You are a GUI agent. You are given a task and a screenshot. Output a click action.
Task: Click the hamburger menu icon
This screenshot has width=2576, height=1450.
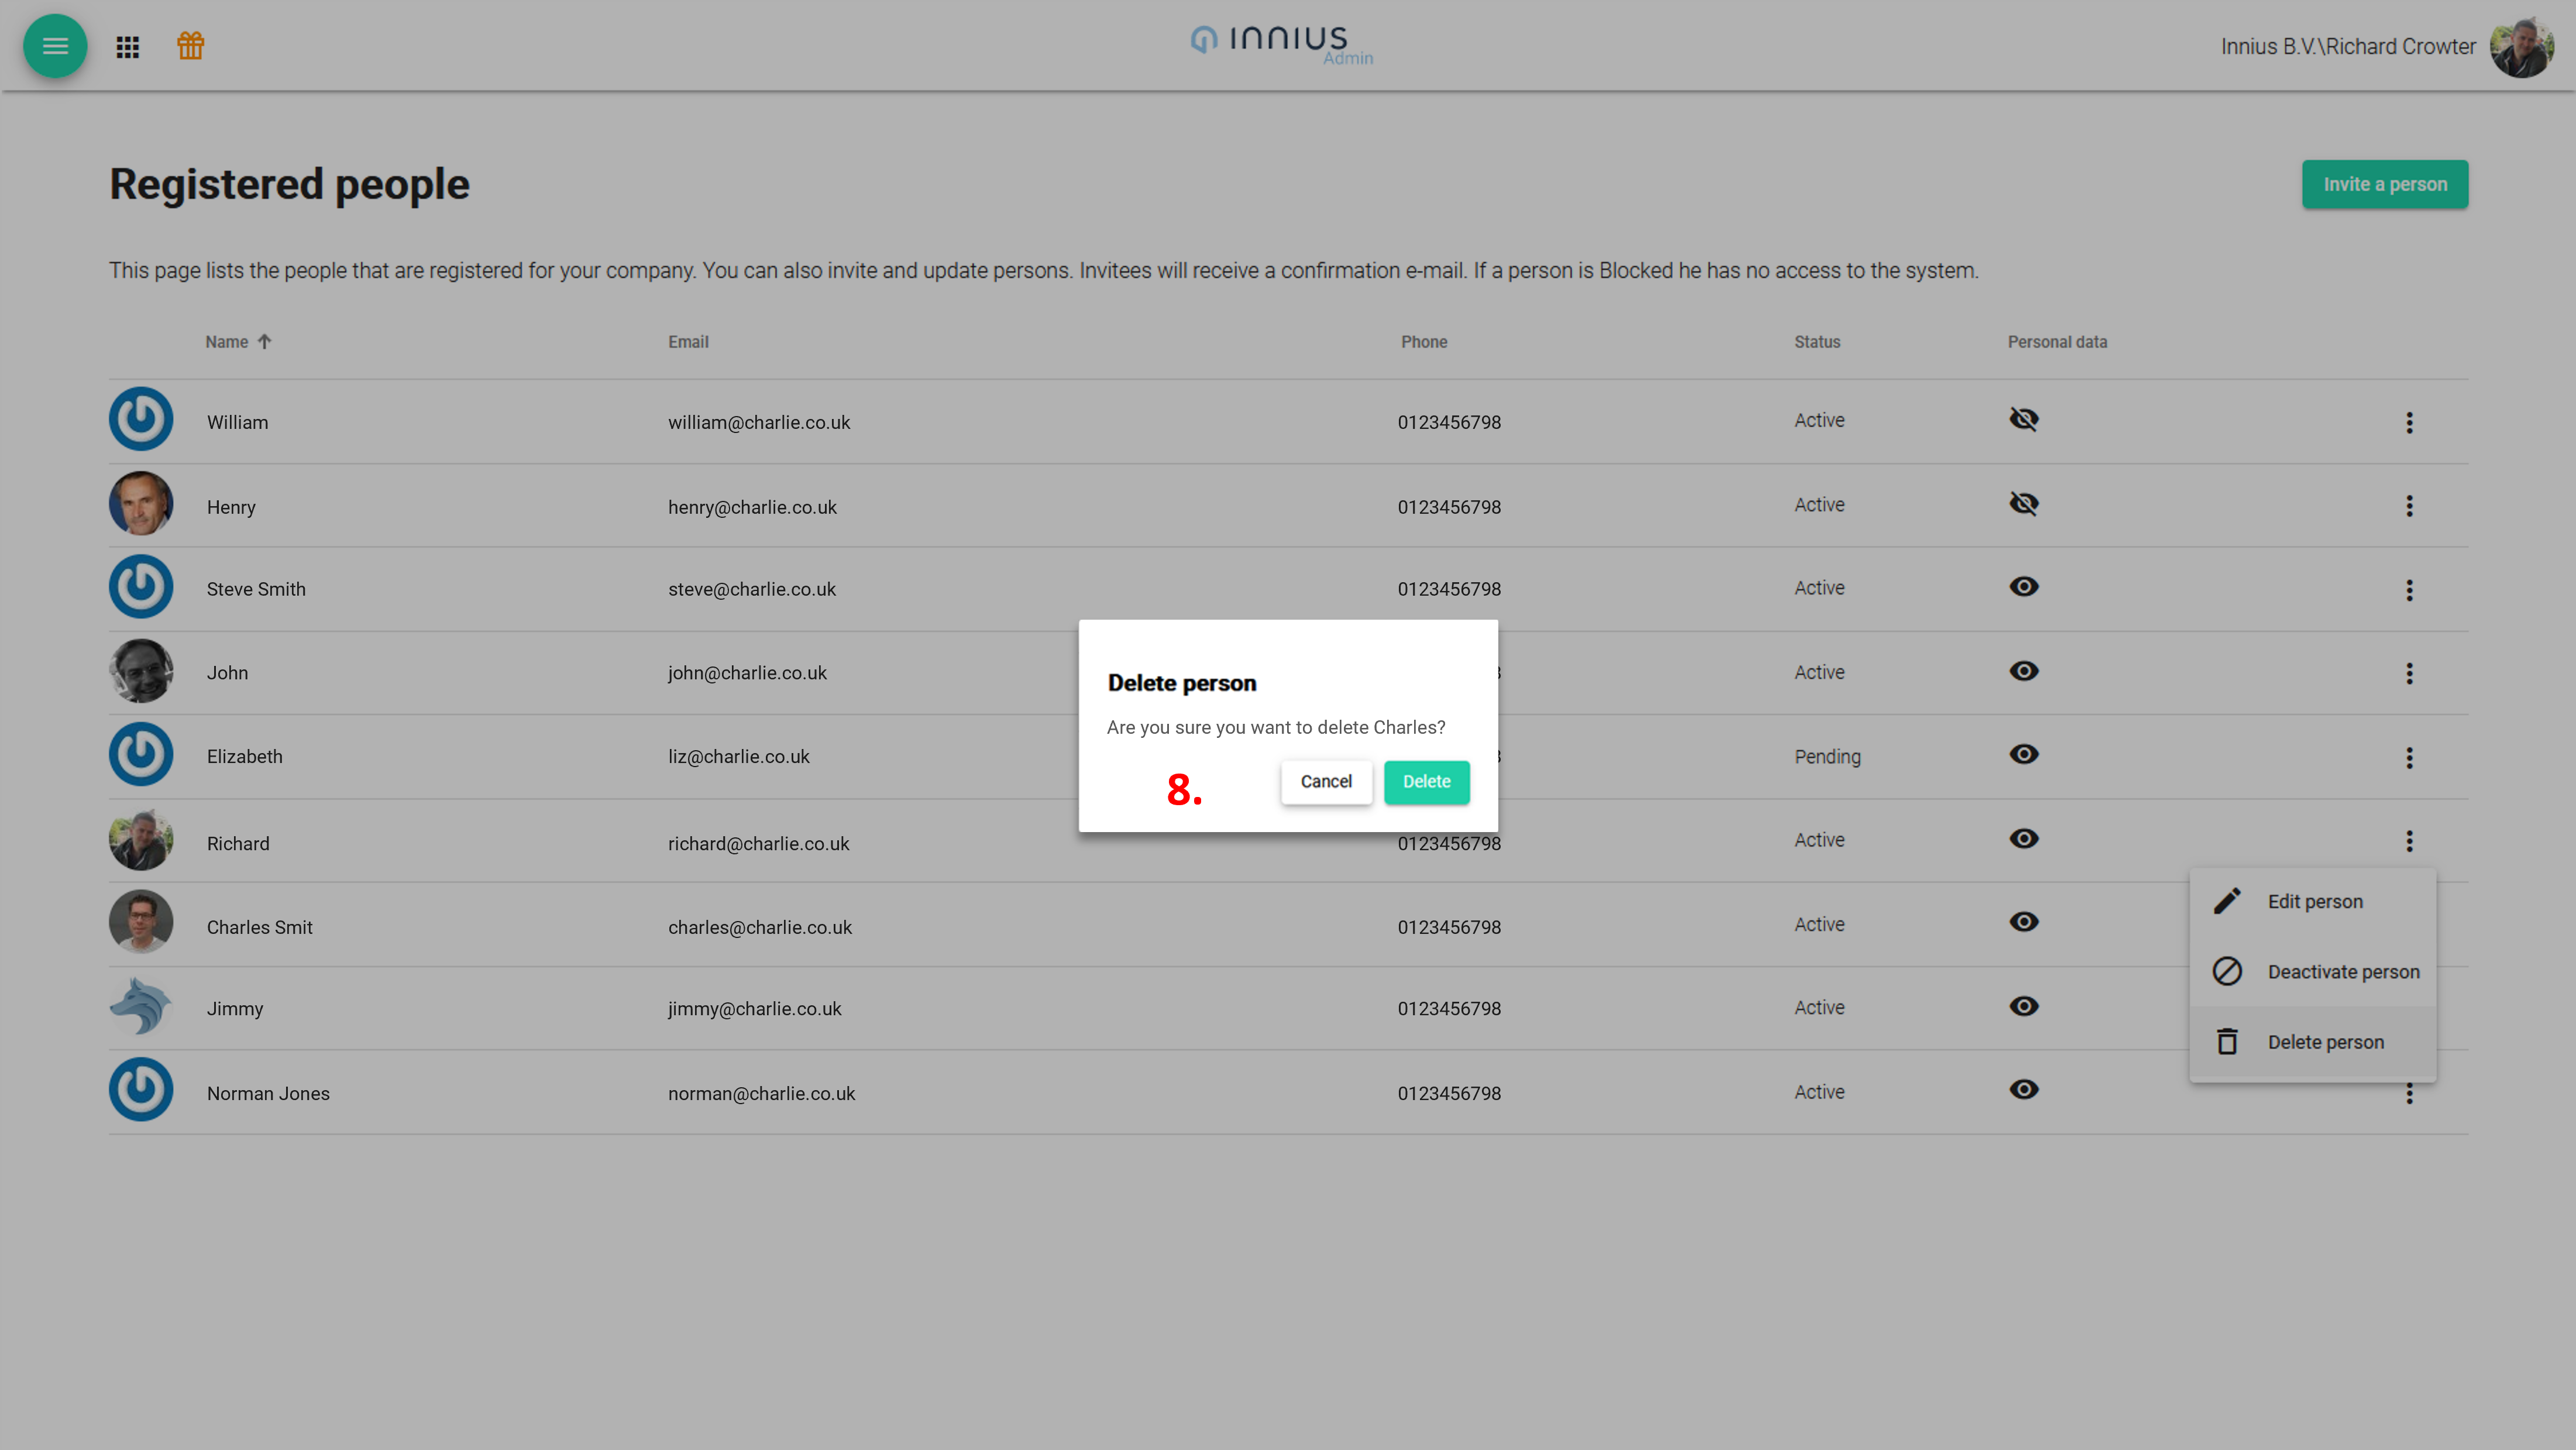55,46
